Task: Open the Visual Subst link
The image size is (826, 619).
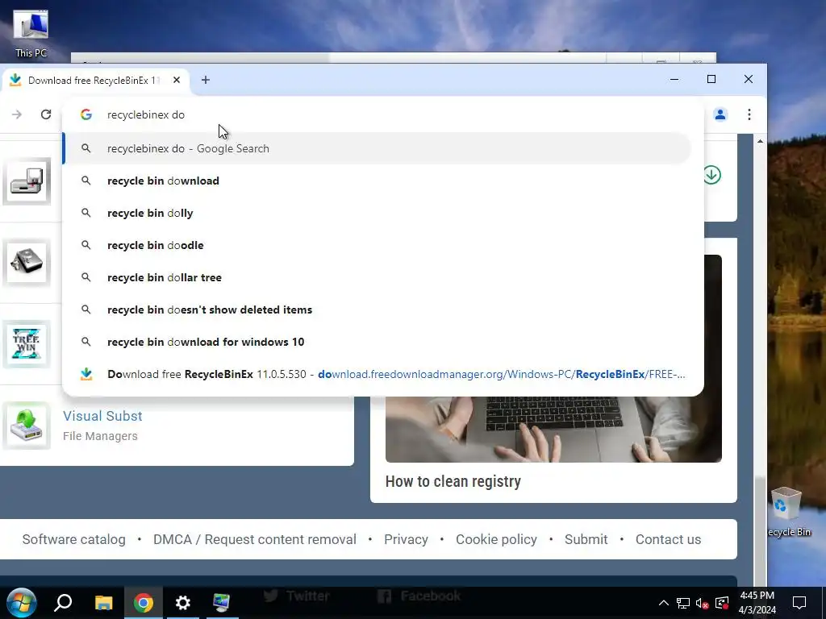Action: pyautogui.click(x=102, y=416)
